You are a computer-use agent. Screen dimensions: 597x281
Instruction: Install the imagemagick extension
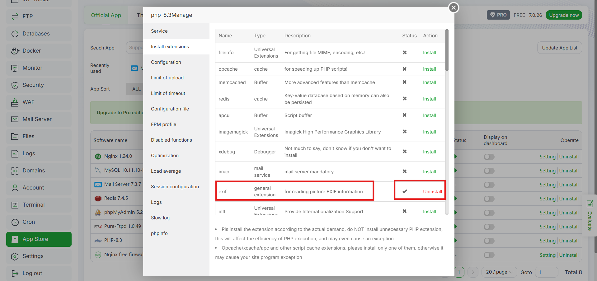click(429, 132)
